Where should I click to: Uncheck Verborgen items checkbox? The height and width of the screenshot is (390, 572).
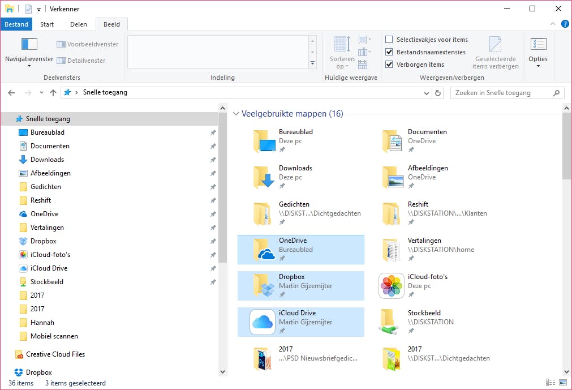(389, 64)
